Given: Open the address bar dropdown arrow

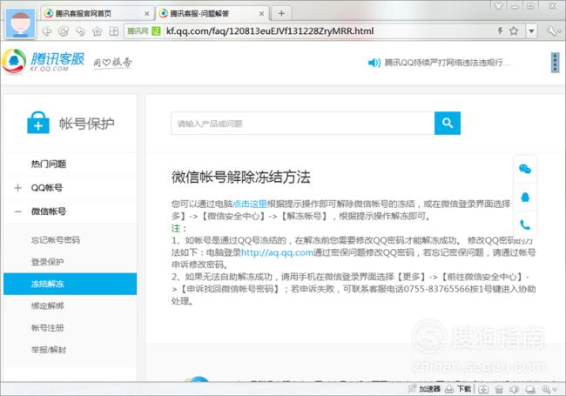Looking at the screenshot, I should coord(531,31).
